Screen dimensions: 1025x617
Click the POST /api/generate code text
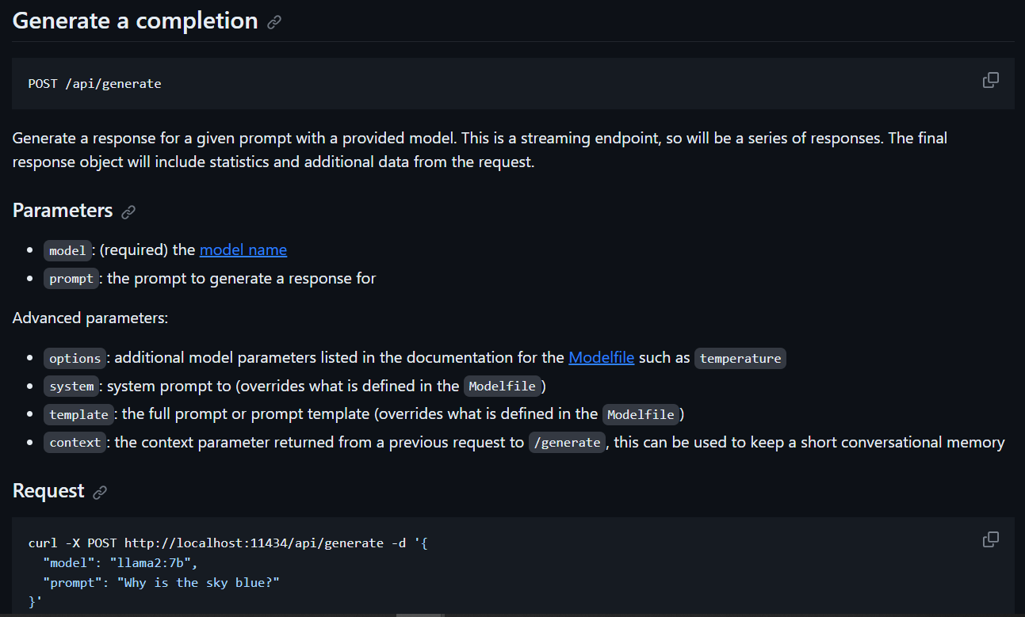tap(94, 83)
